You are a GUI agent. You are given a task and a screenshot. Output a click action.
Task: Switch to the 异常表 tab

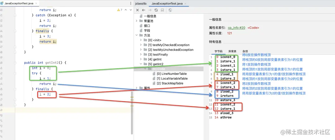(232, 52)
